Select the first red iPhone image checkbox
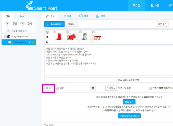This screenshot has width=173, height=126. click(54, 32)
